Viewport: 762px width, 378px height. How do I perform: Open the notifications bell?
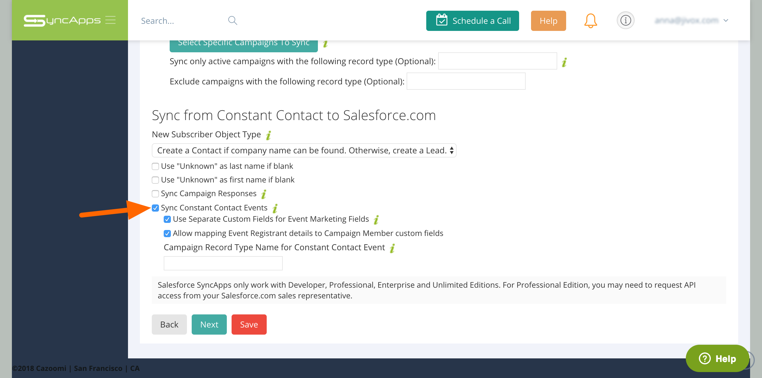[x=591, y=21]
